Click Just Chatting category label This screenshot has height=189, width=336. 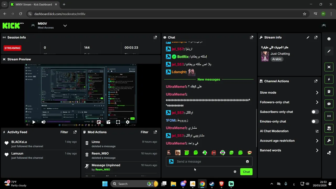tap(280, 54)
